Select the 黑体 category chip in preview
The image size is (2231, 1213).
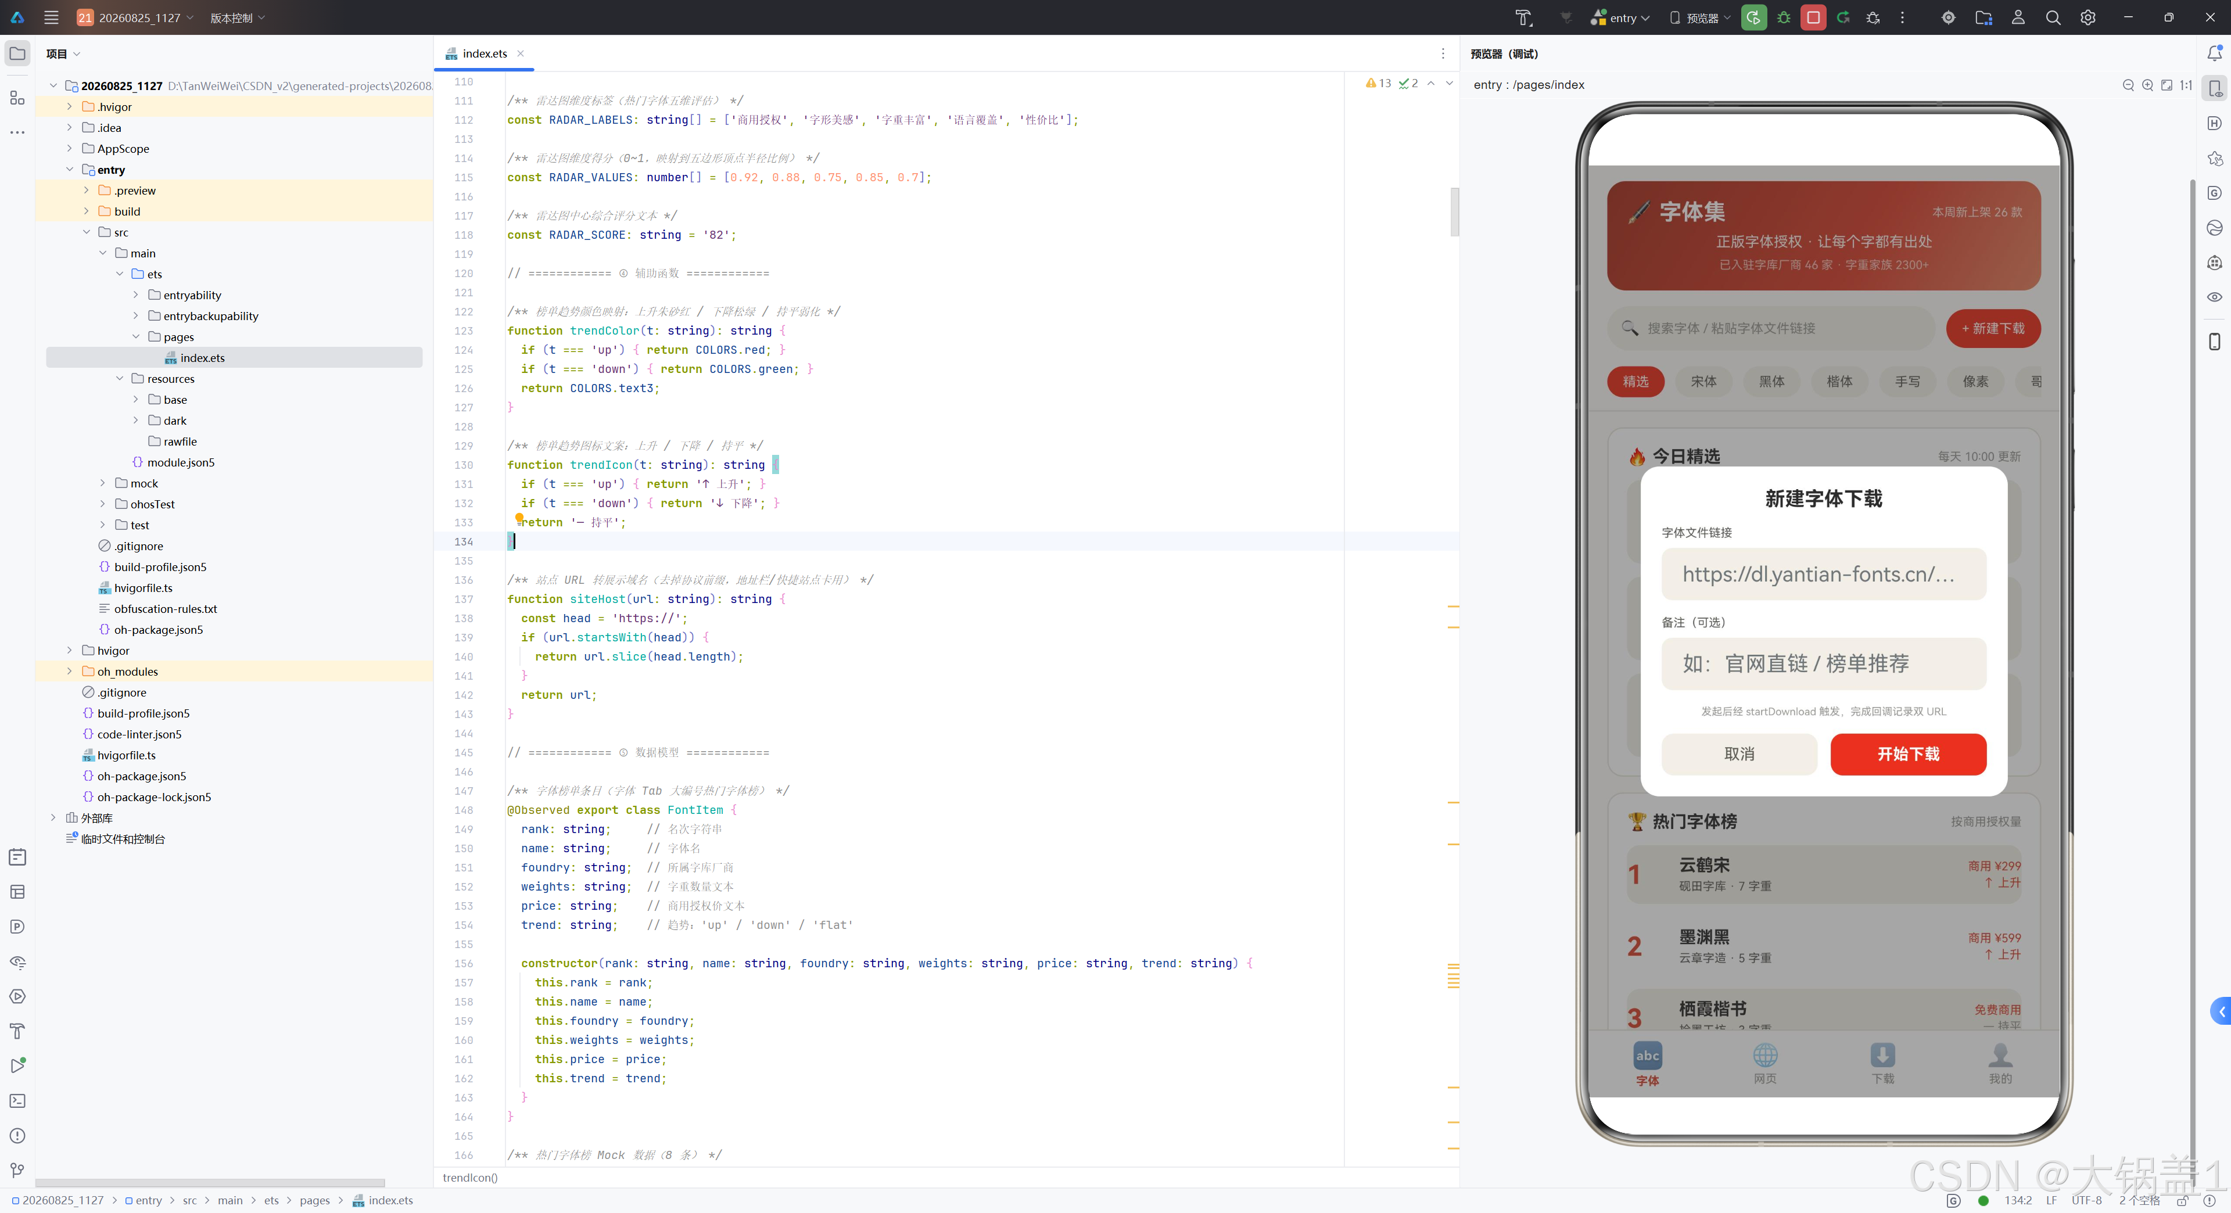pyautogui.click(x=1772, y=382)
